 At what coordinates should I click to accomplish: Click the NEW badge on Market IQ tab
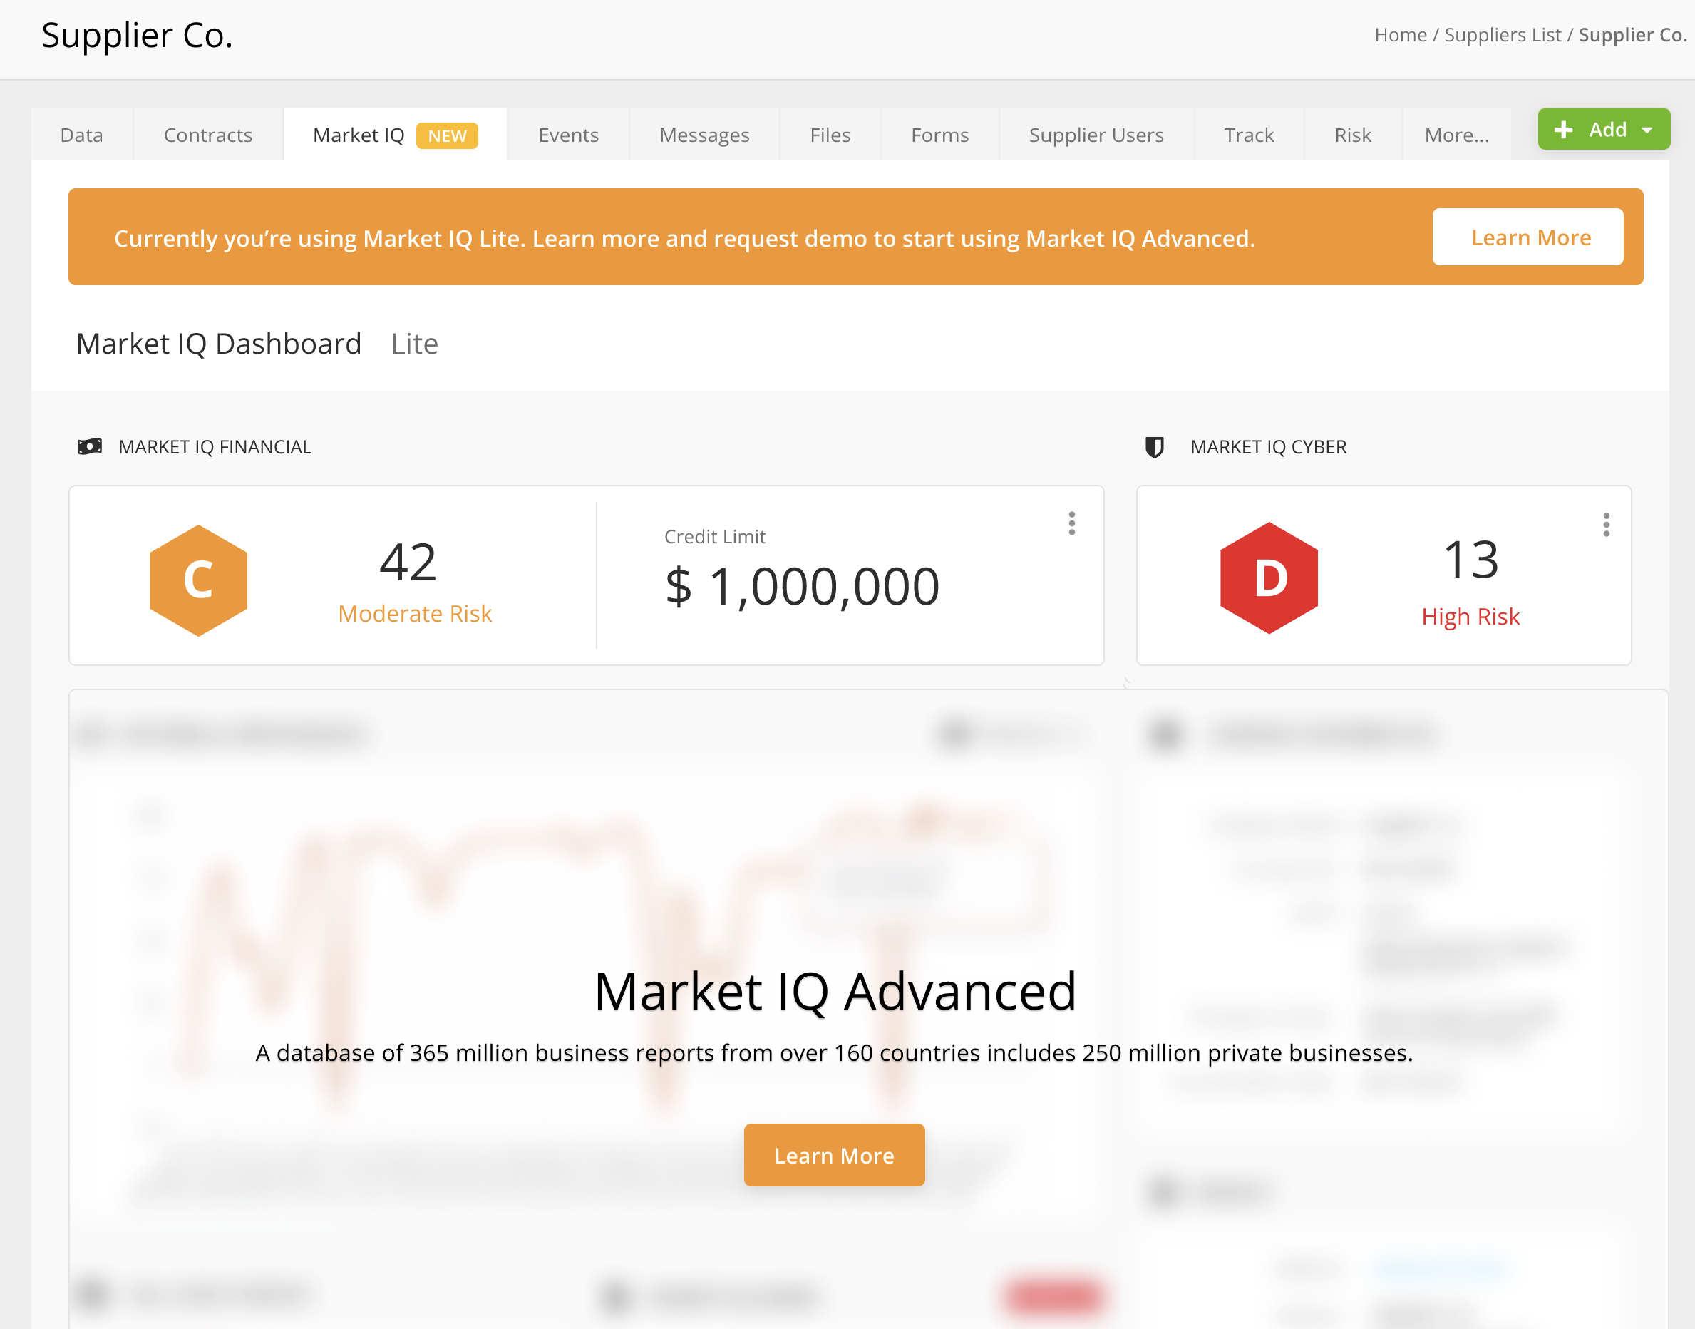[x=446, y=135]
